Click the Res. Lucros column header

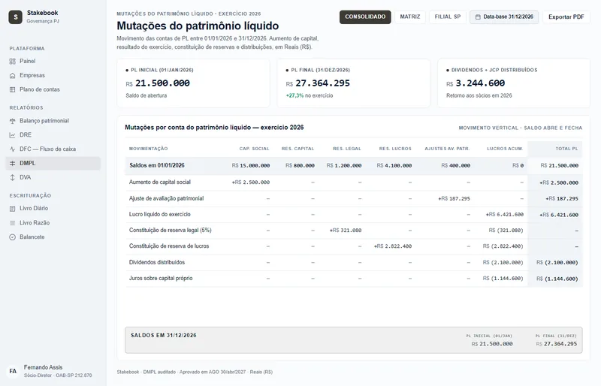tap(395, 149)
